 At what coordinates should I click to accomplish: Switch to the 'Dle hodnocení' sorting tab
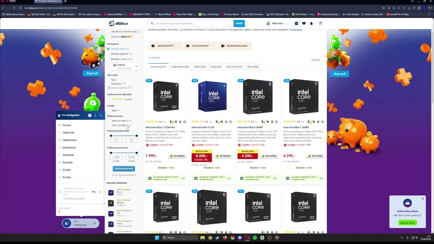(x=234, y=67)
